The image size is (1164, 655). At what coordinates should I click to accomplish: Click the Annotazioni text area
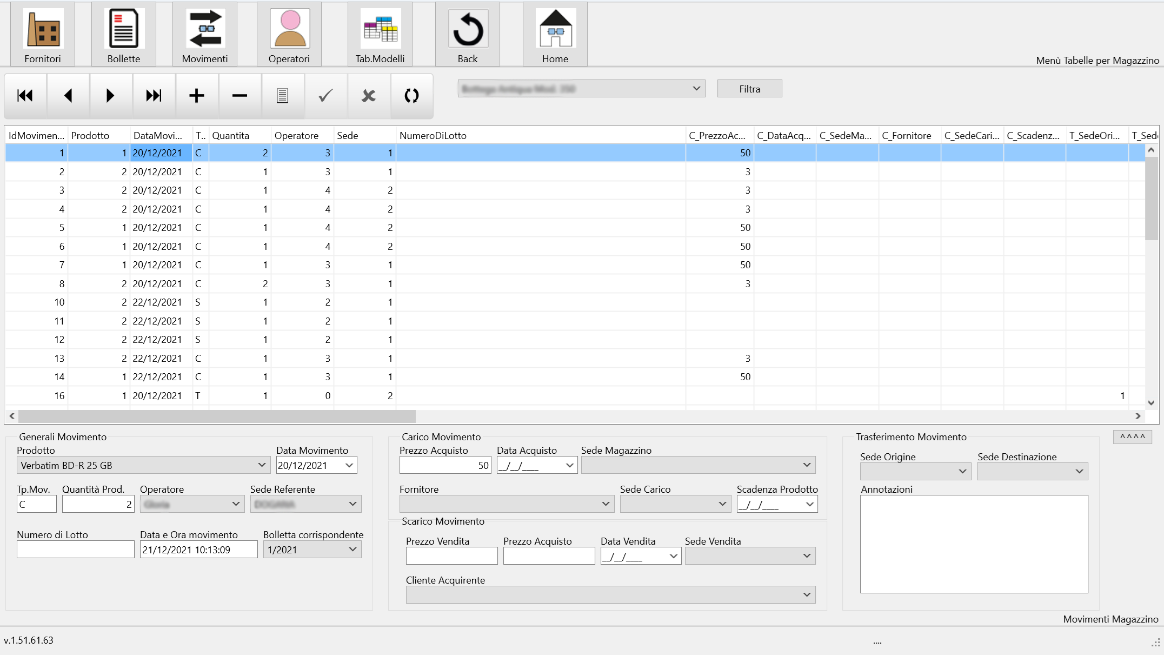coord(974,544)
